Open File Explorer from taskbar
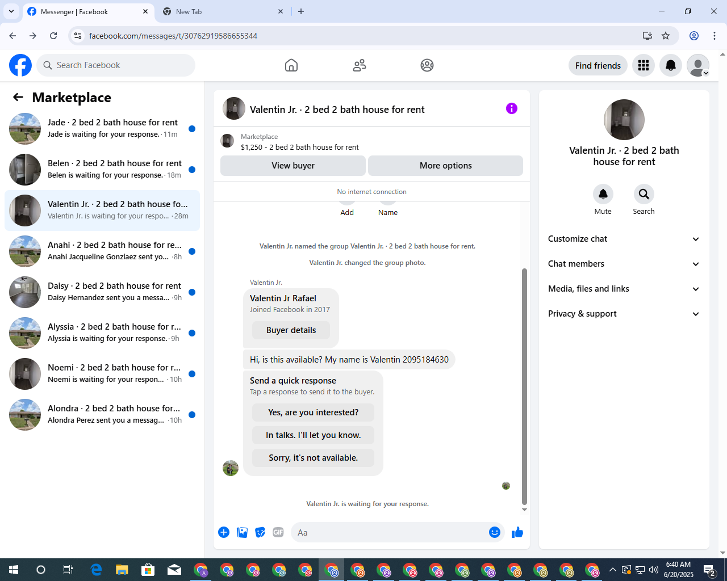 (x=122, y=570)
